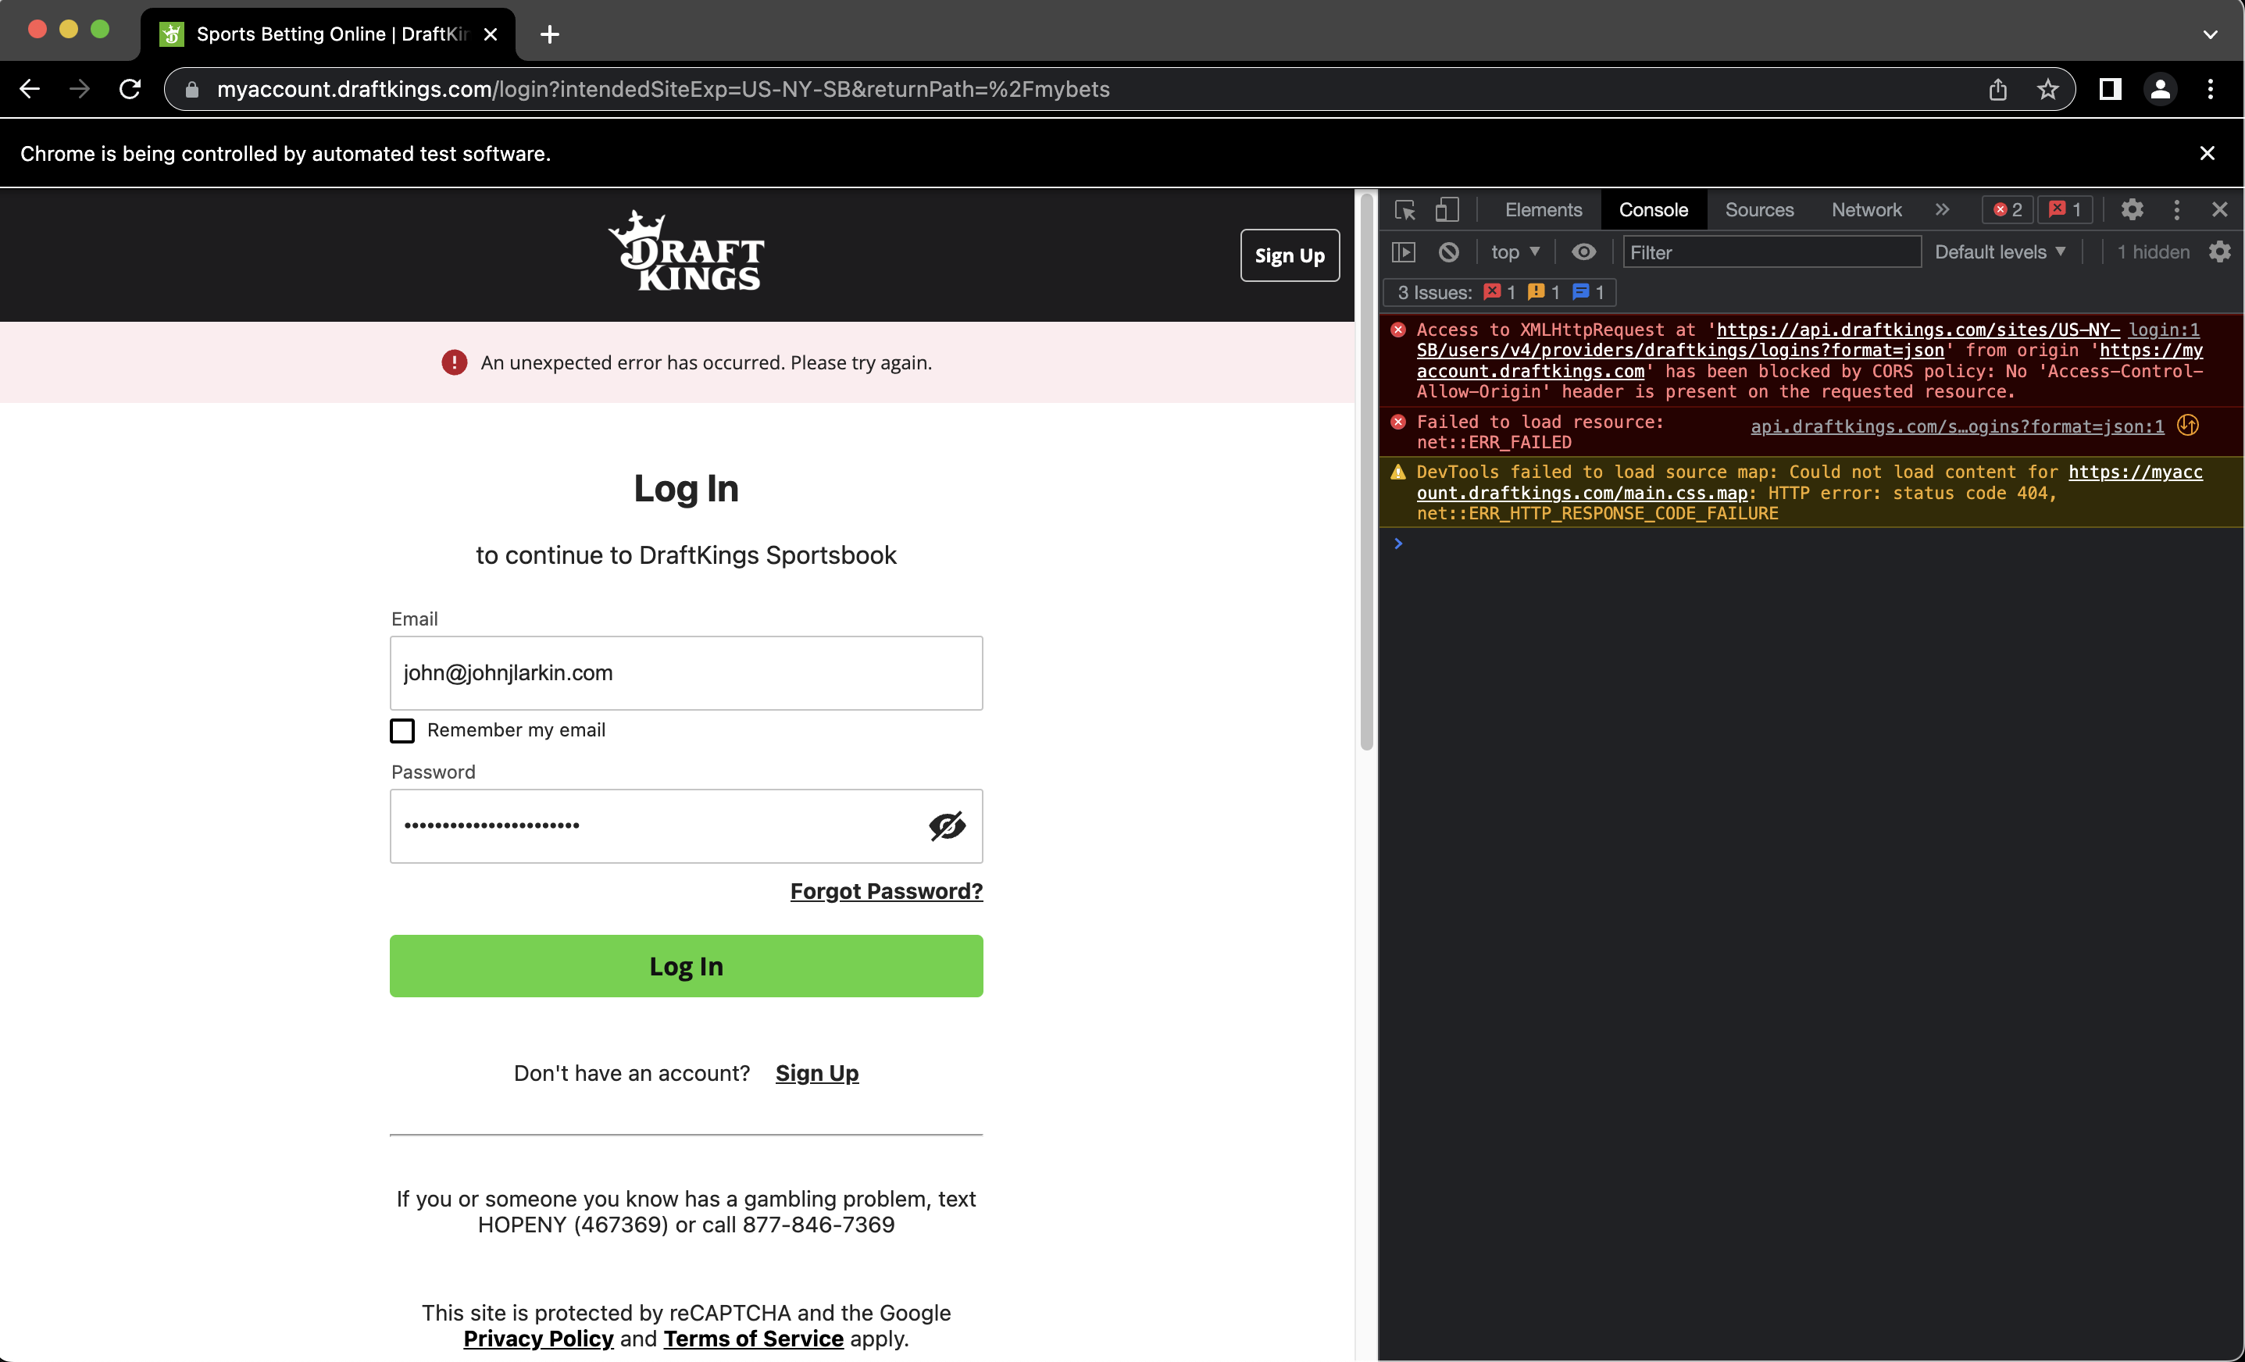The width and height of the screenshot is (2245, 1362).
Task: Activate the DevTools inspect element picker
Action: point(1405,209)
